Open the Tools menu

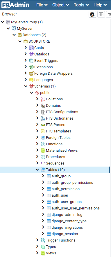pos(81,5)
